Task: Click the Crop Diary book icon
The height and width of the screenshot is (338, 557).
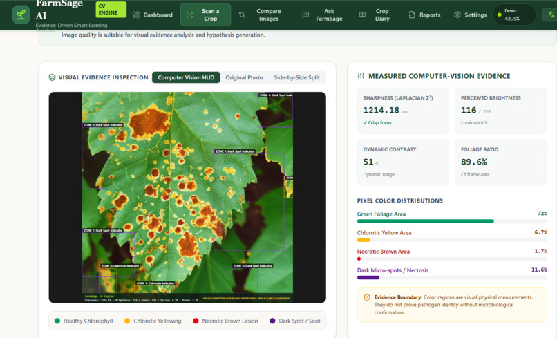Action: (362, 15)
